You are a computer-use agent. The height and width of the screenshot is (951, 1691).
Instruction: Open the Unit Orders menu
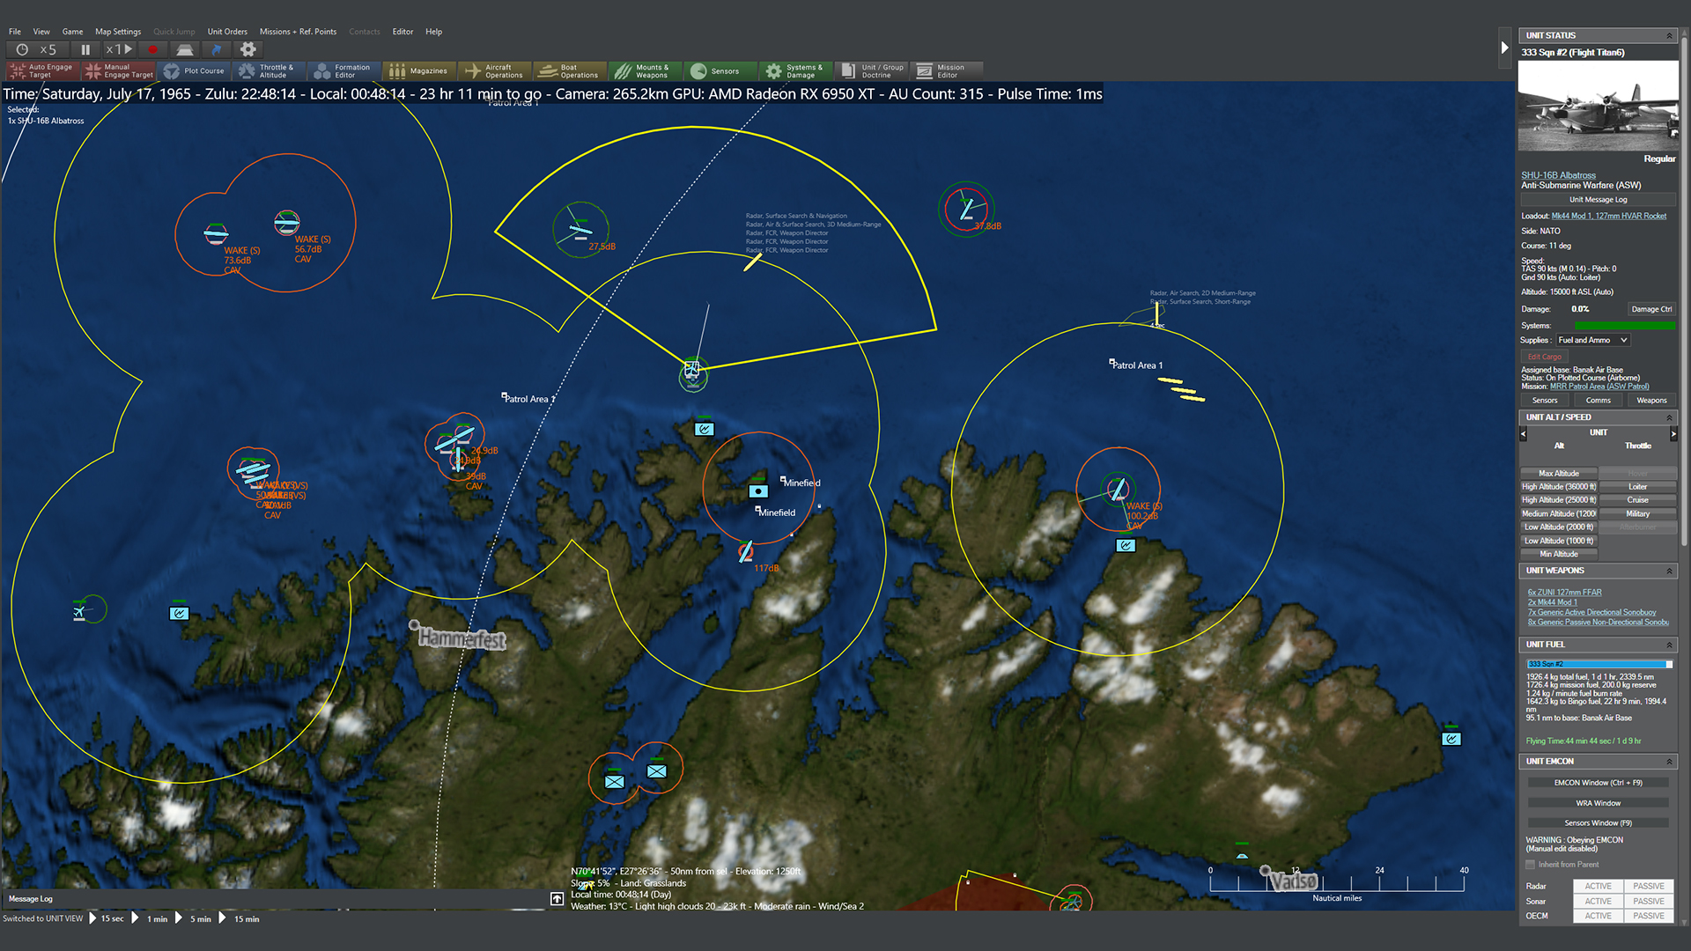coord(227,32)
